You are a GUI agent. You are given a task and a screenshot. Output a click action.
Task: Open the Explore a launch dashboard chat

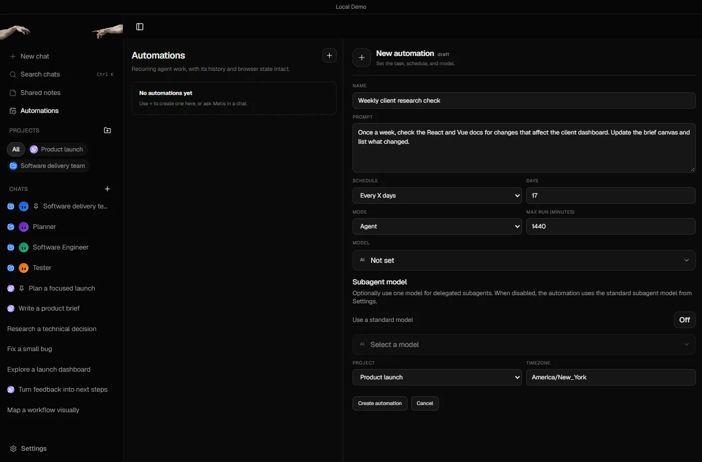[x=61, y=370]
